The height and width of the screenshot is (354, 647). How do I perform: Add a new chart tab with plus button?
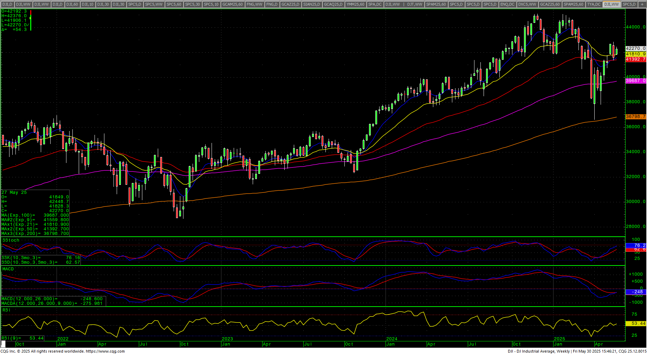pyautogui.click(x=642, y=4)
